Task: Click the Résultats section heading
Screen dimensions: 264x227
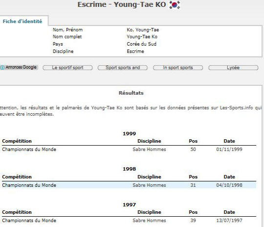Action: (x=131, y=93)
